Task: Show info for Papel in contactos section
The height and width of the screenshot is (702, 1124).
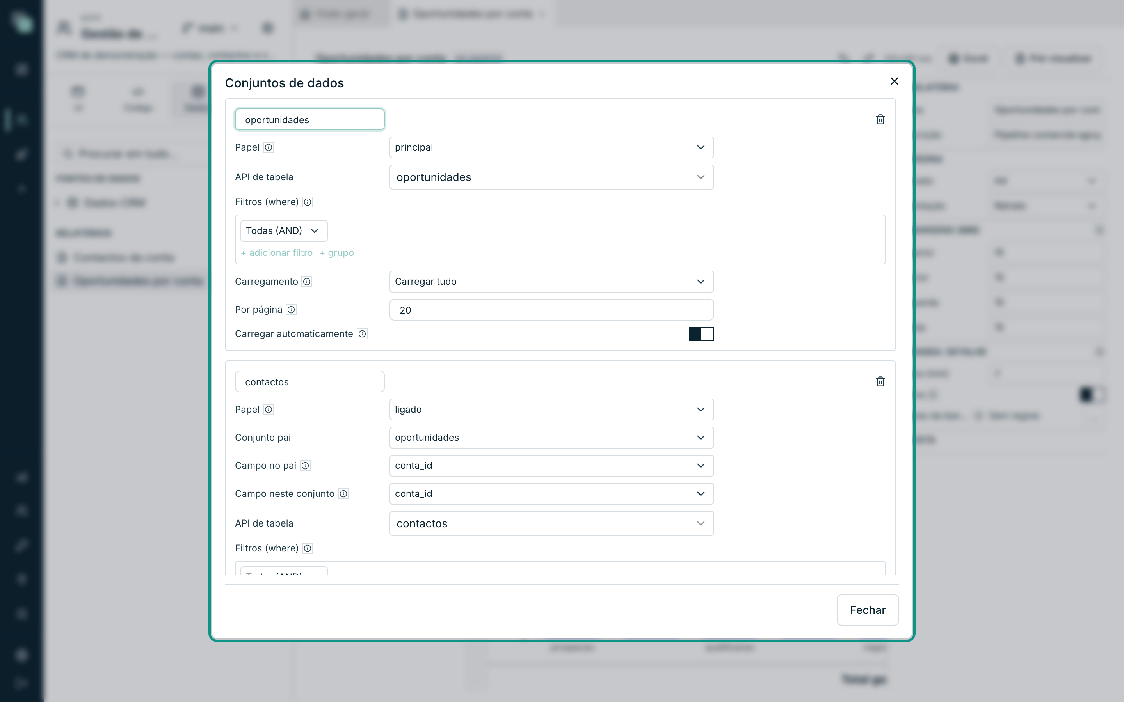Action: click(269, 409)
